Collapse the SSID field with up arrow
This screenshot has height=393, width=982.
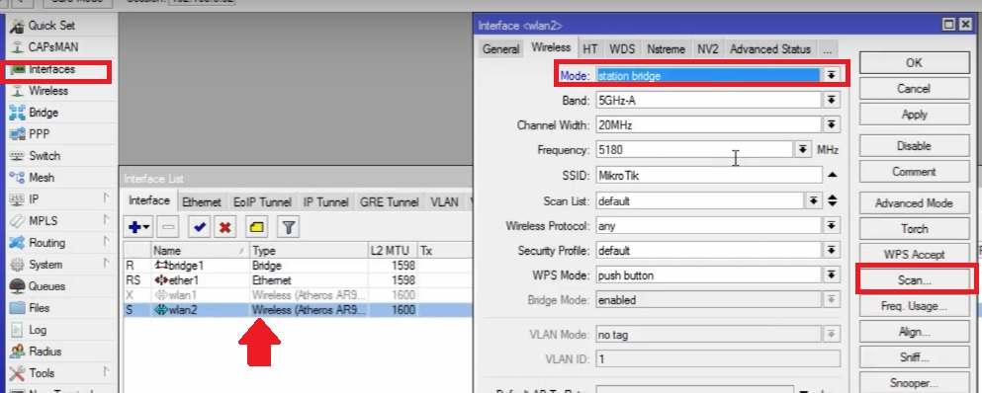click(832, 175)
